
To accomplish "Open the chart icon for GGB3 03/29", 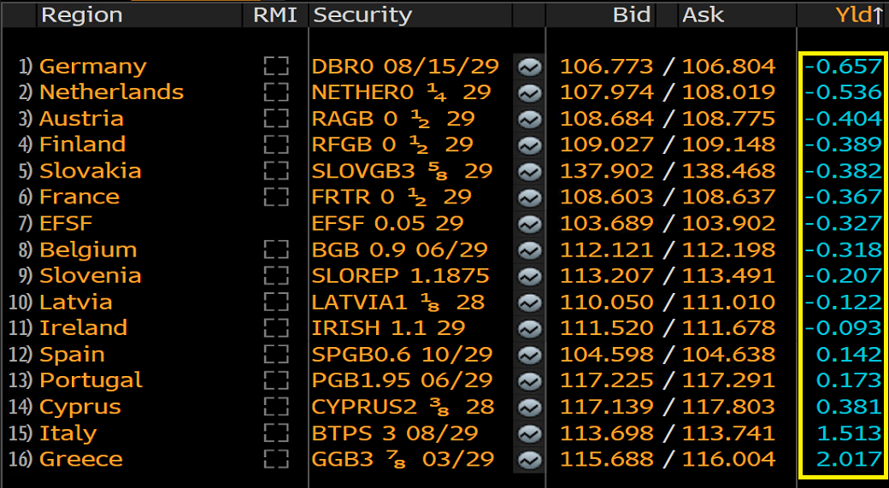I will click(x=530, y=460).
